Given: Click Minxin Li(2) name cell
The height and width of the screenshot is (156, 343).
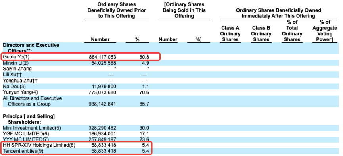Looking at the screenshot, I should pyautogui.click(x=16, y=63).
